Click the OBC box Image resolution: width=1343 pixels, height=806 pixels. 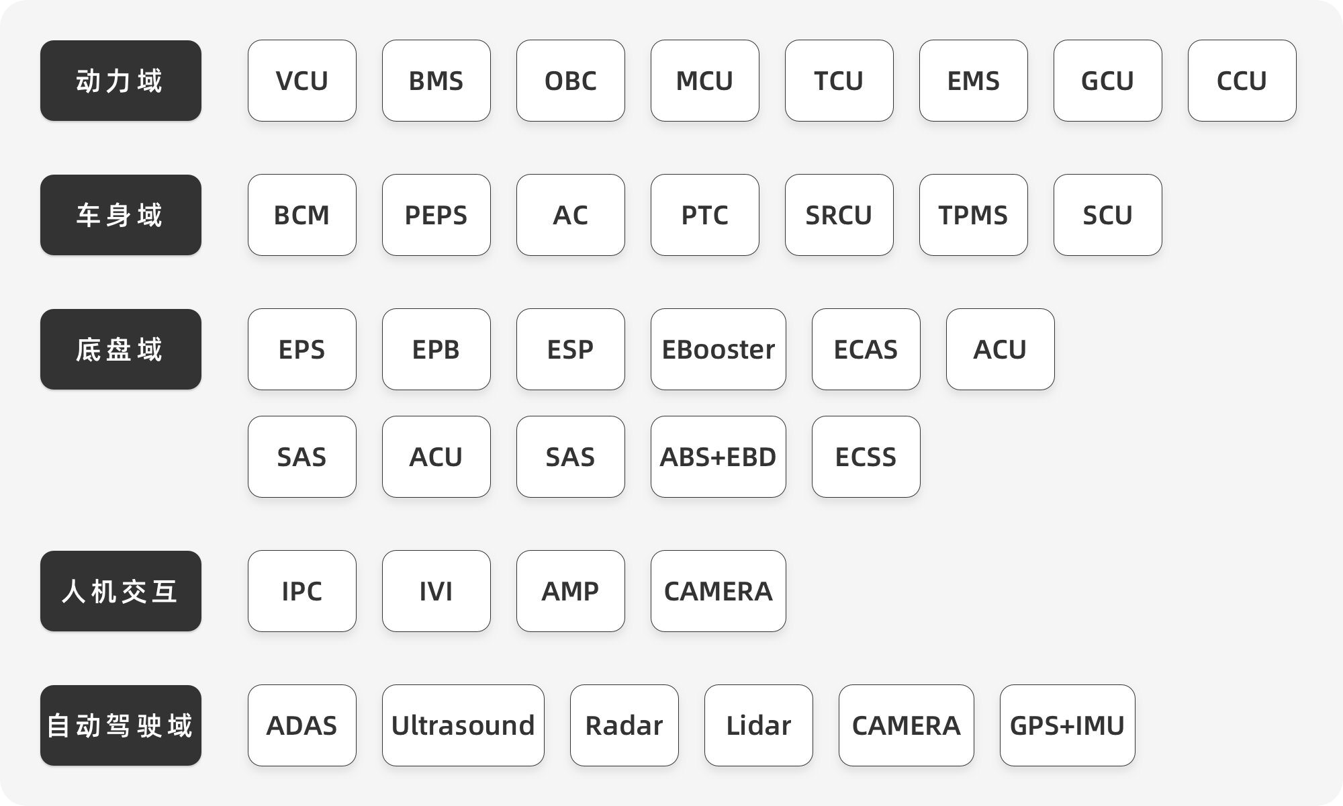(571, 81)
